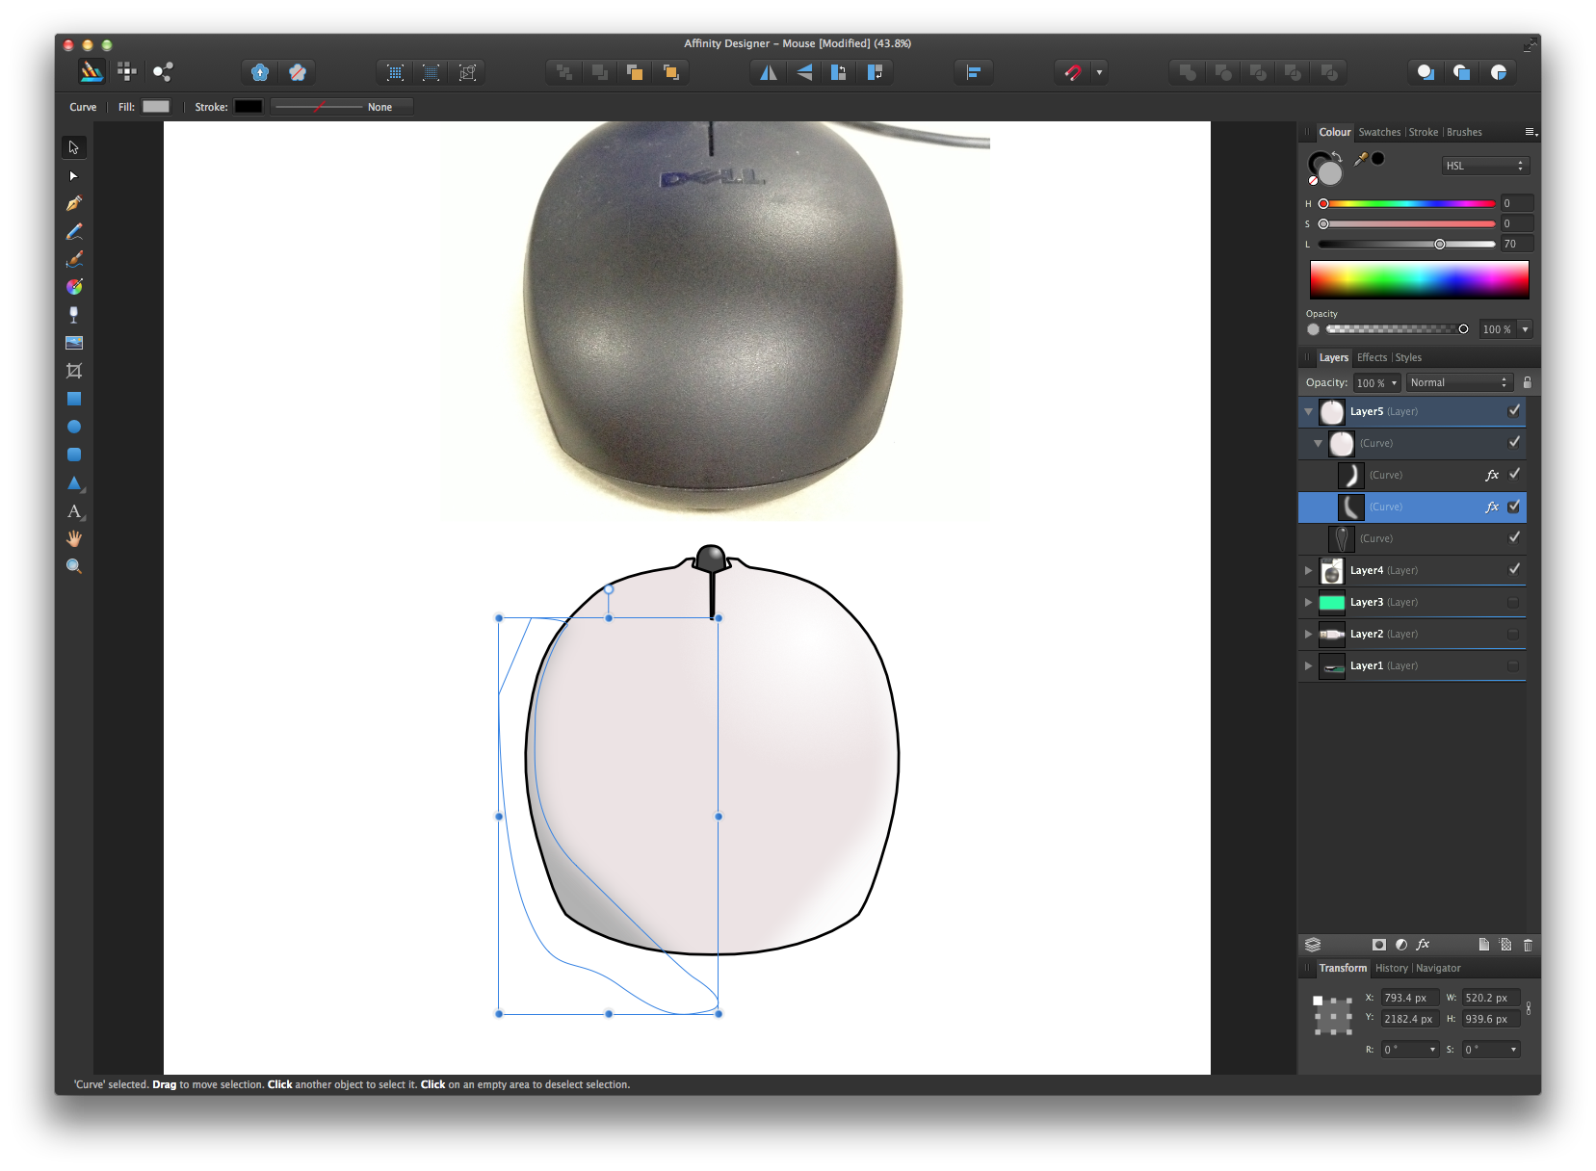This screenshot has height=1171, width=1596.
Task: Click the transform anchor point selector
Action: pos(1333,1016)
